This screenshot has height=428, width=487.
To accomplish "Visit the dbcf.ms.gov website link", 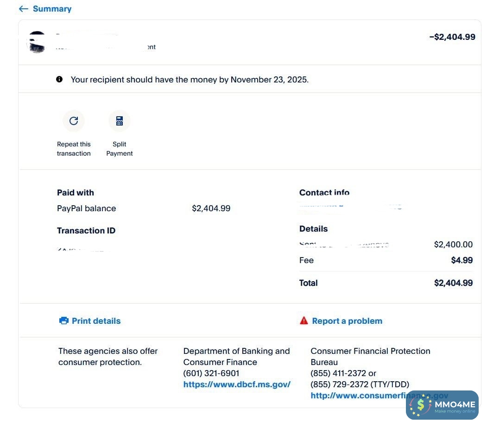I will click(x=237, y=384).
